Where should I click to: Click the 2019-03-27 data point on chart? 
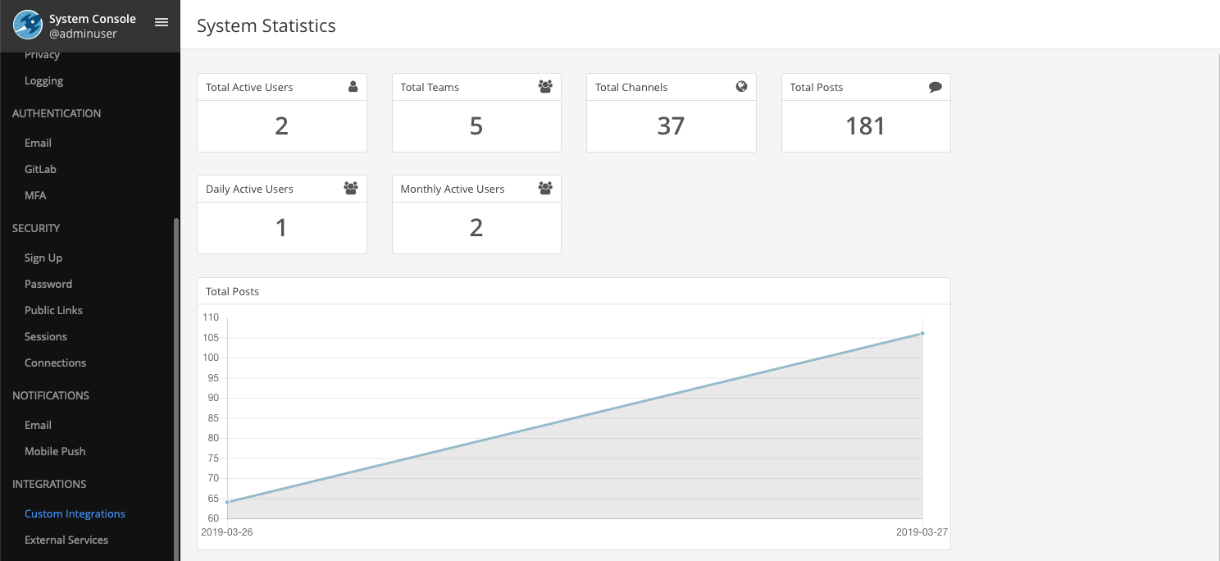tap(922, 333)
